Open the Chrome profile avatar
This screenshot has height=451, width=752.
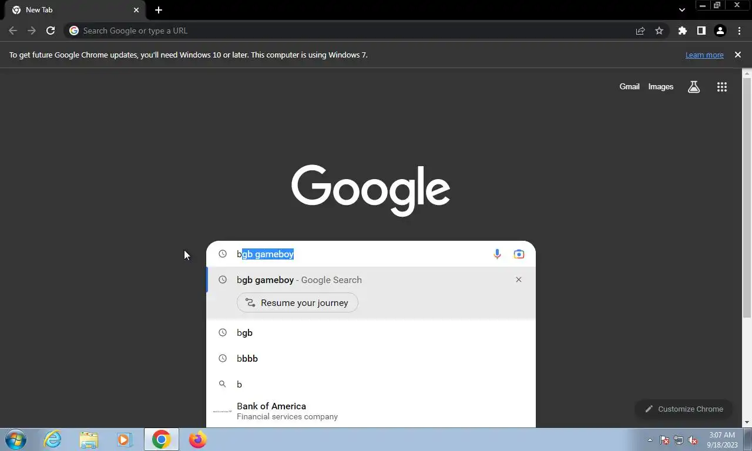pos(720,31)
